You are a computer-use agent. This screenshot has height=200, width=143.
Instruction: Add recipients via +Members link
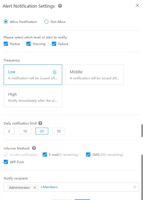[x=49, y=187]
